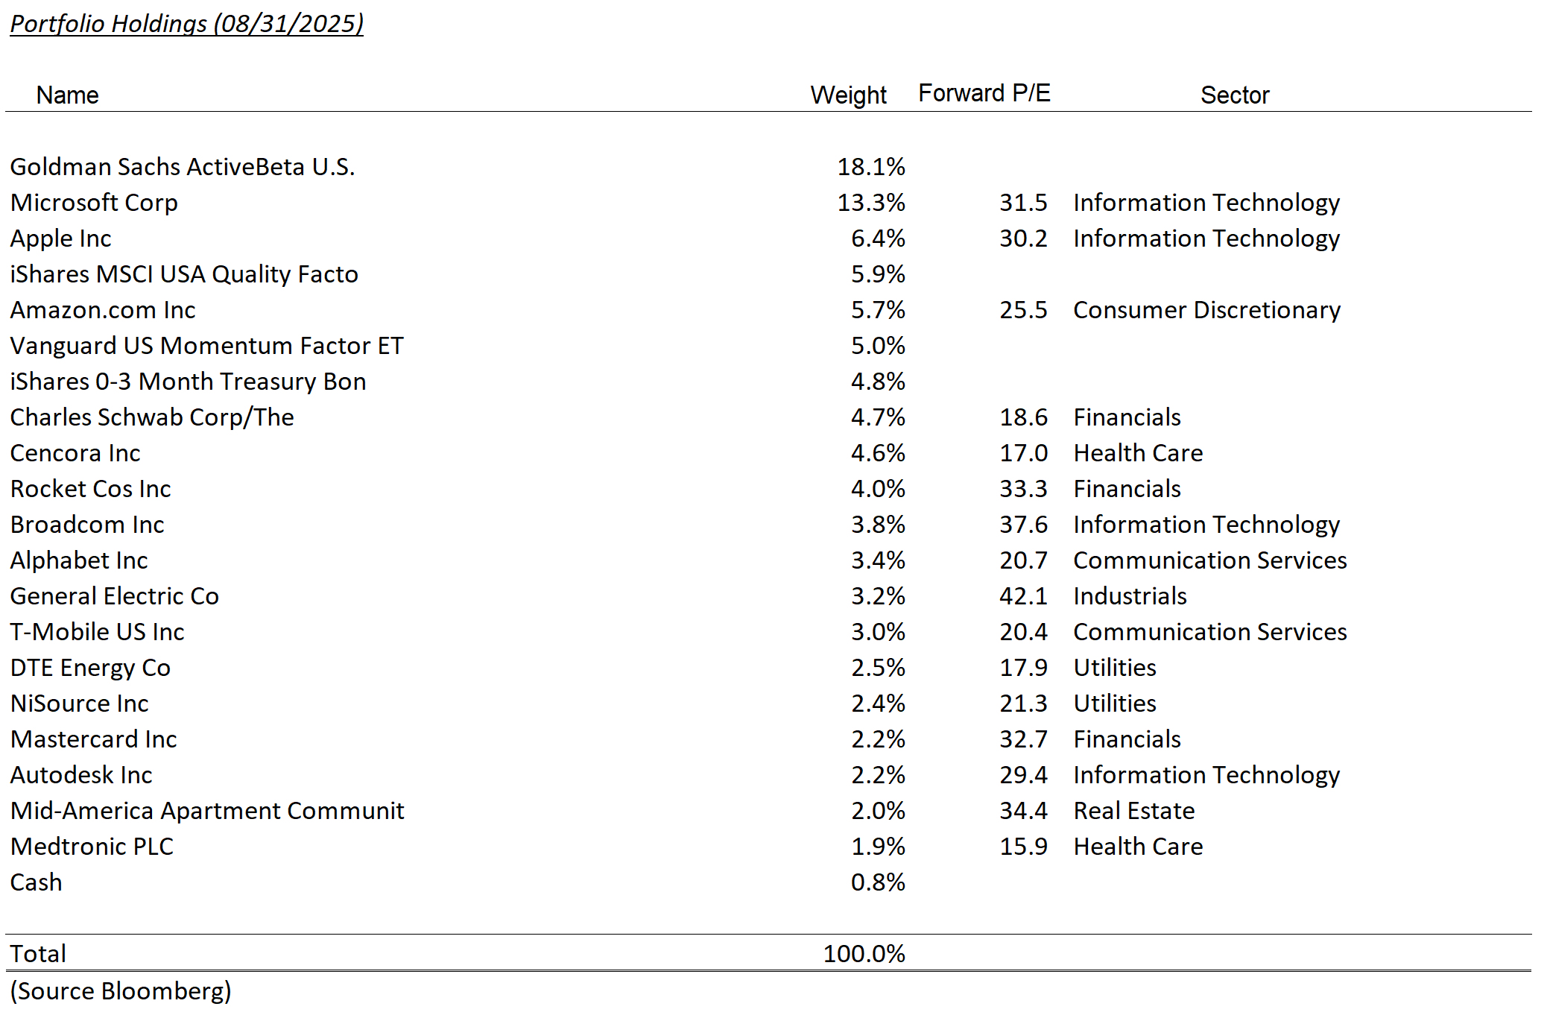The width and height of the screenshot is (1550, 1021).
Task: Click Apple Inc's 6.4% weight value
Action: pos(878,238)
